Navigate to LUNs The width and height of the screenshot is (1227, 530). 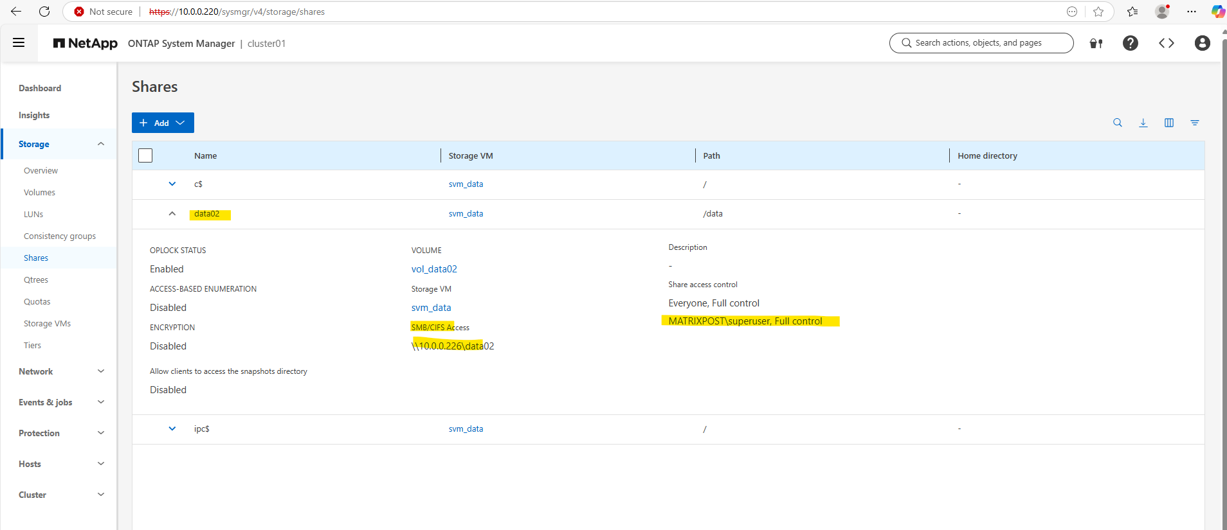tap(33, 214)
